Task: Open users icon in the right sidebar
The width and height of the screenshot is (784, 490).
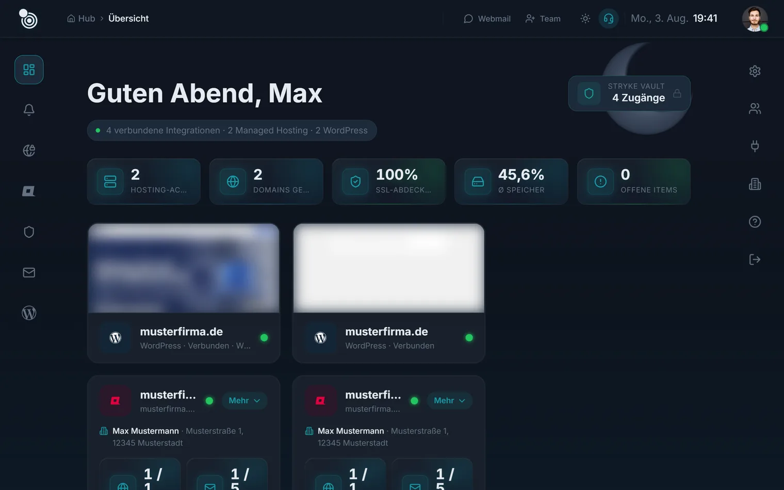Action: click(x=755, y=109)
